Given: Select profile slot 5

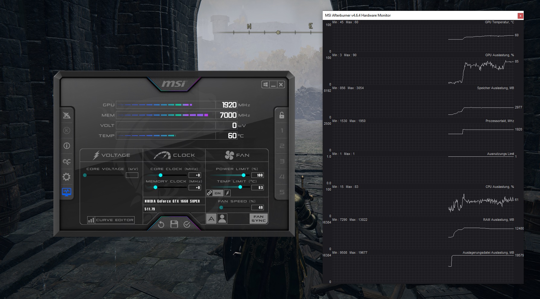Looking at the screenshot, I should 282,192.
